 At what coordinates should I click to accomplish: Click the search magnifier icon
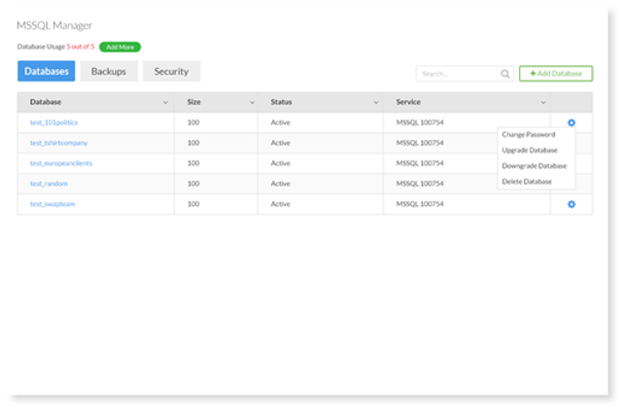(505, 74)
